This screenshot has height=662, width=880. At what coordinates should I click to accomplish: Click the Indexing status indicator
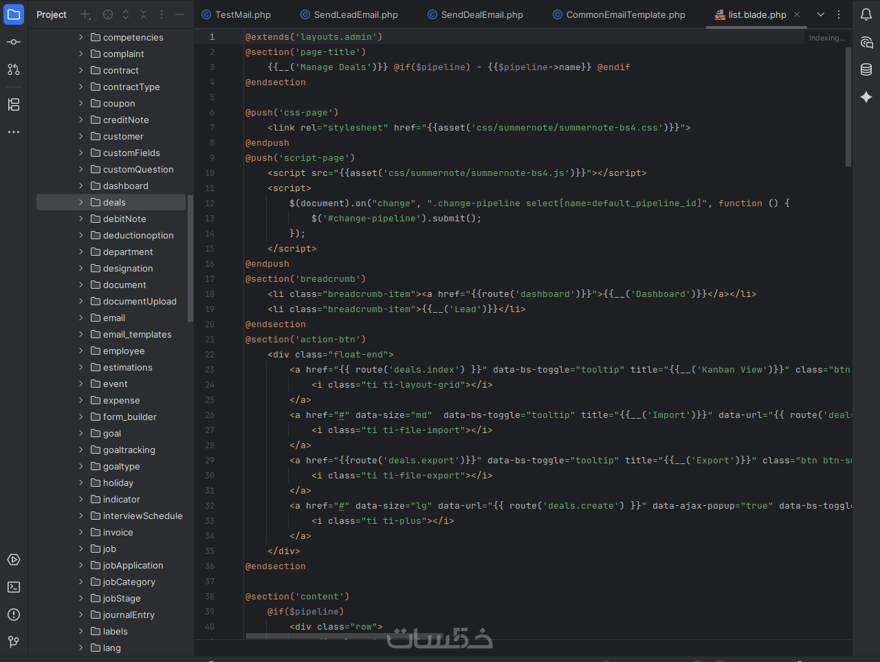(827, 38)
